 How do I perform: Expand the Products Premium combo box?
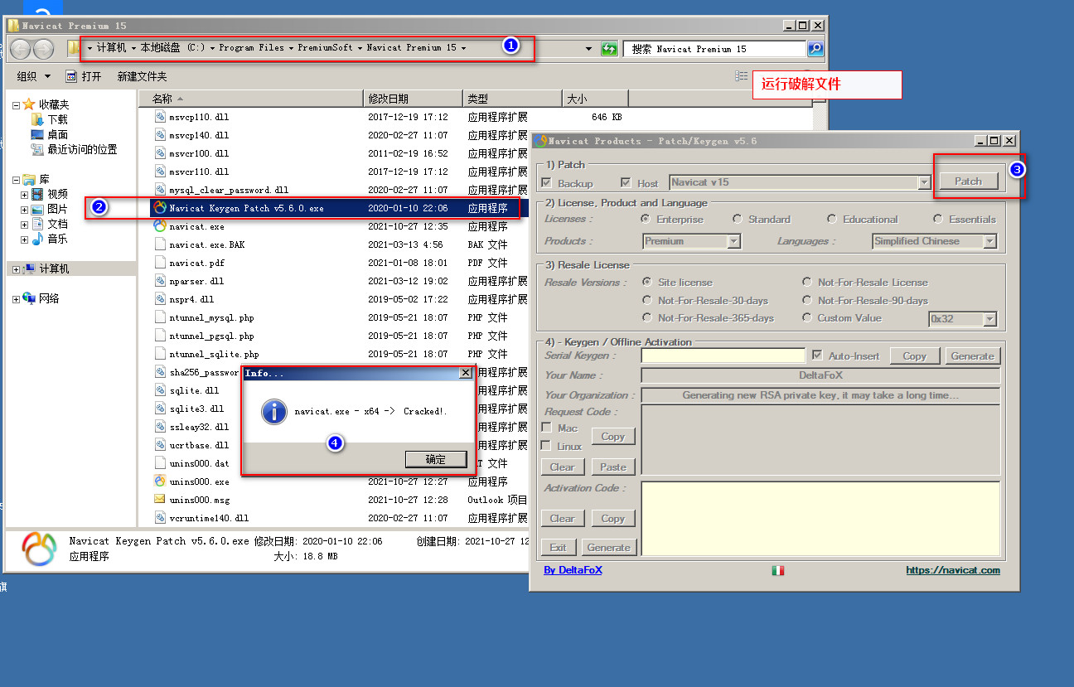coord(691,241)
